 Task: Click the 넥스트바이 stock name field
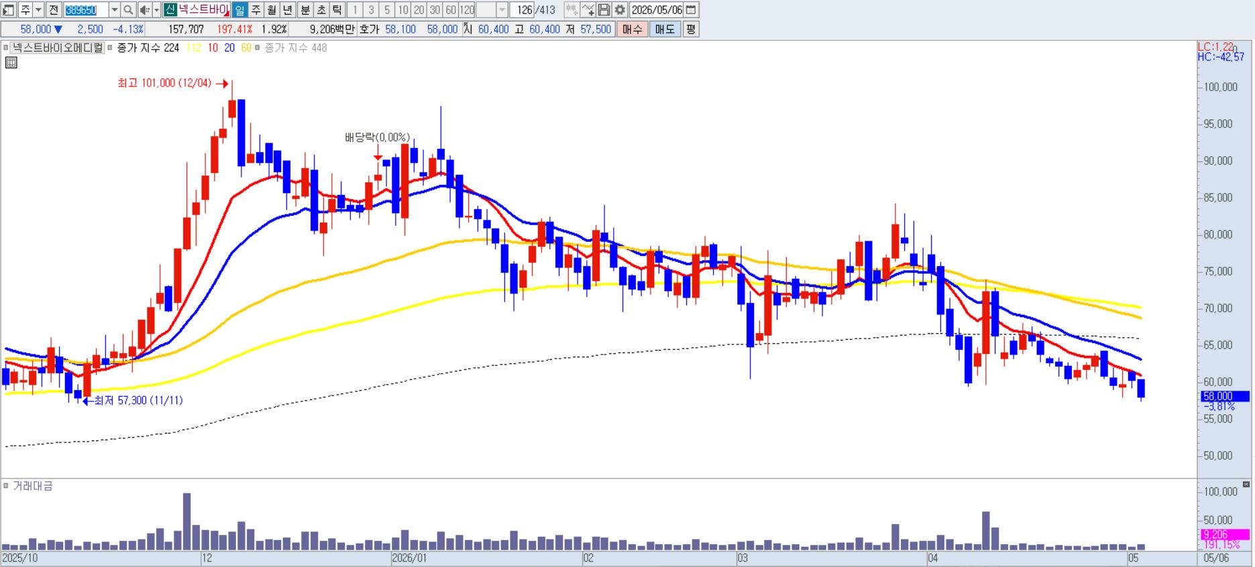(x=204, y=10)
